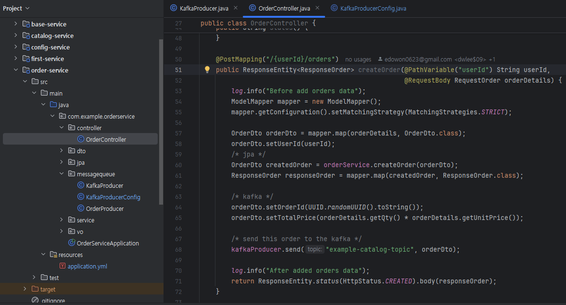Viewport: 566px width, 305px height.
Task: Click the controller package icon
Action: pos(72,128)
